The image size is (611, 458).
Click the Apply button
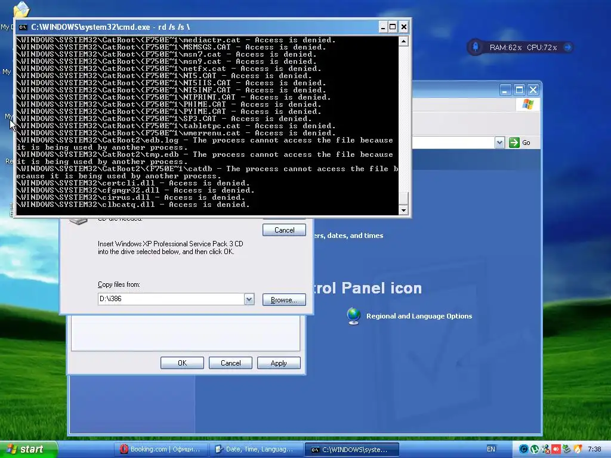coord(279,363)
